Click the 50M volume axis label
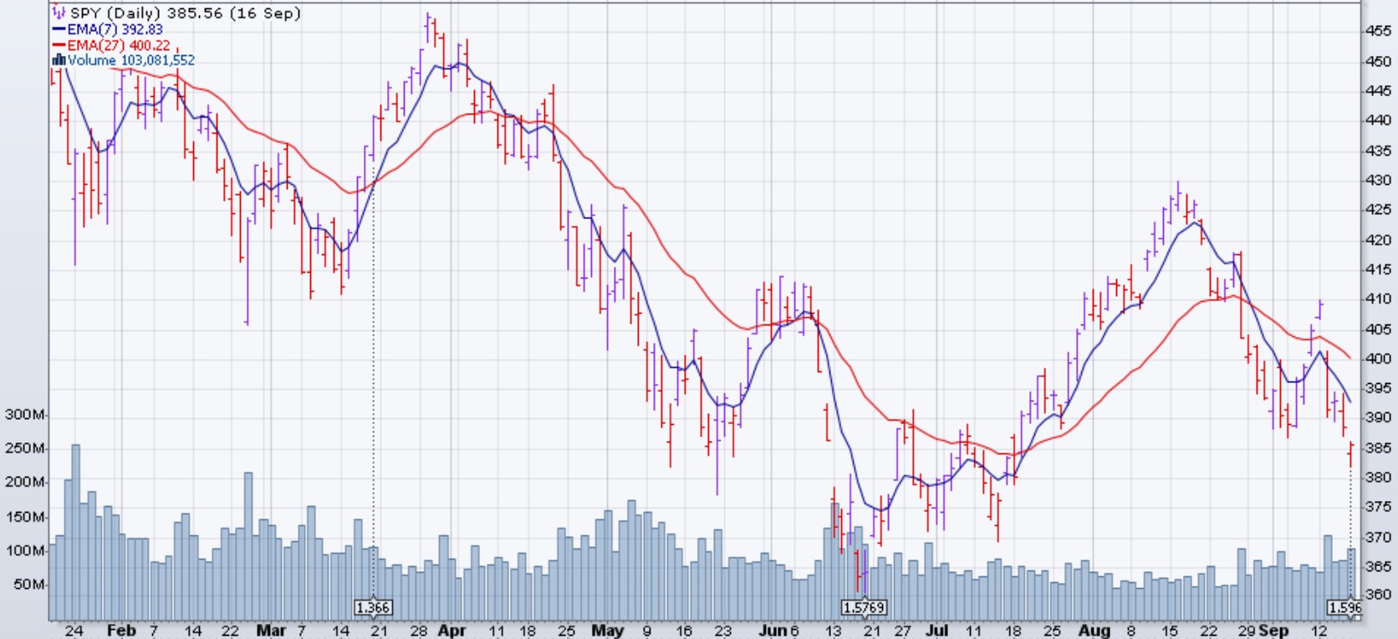This screenshot has height=639, width=1398. point(28,585)
